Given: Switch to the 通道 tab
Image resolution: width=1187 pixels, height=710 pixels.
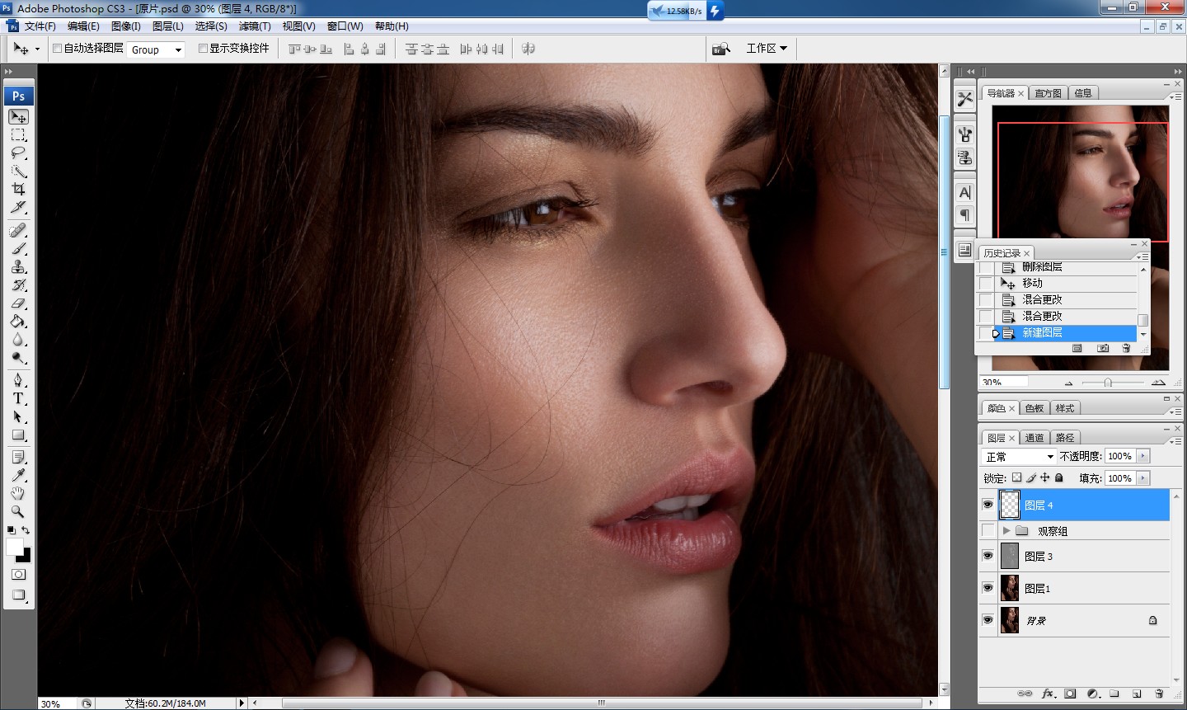Looking at the screenshot, I should (x=1035, y=438).
